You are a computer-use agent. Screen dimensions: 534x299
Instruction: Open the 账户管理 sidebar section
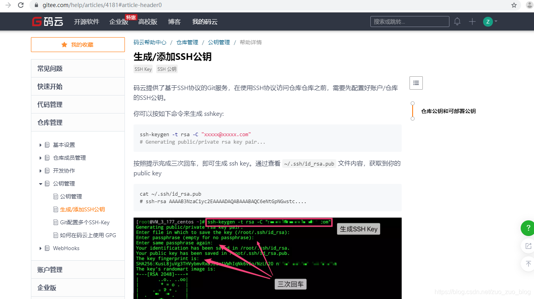click(78, 270)
